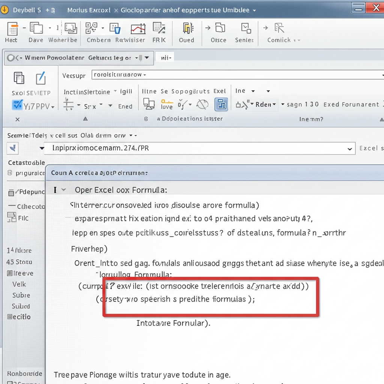Click the chart icon next to FRIK

click(x=138, y=29)
